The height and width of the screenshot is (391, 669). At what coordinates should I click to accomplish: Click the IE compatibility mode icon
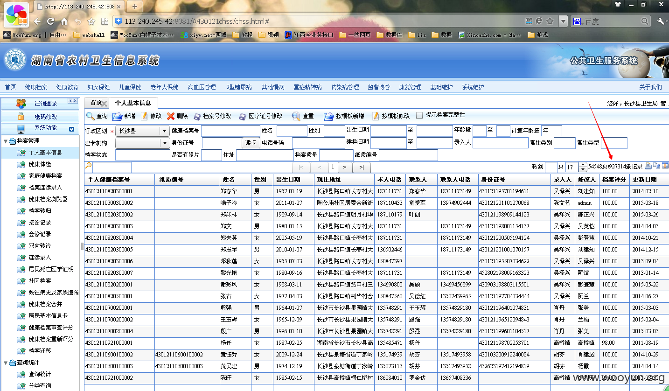click(539, 21)
